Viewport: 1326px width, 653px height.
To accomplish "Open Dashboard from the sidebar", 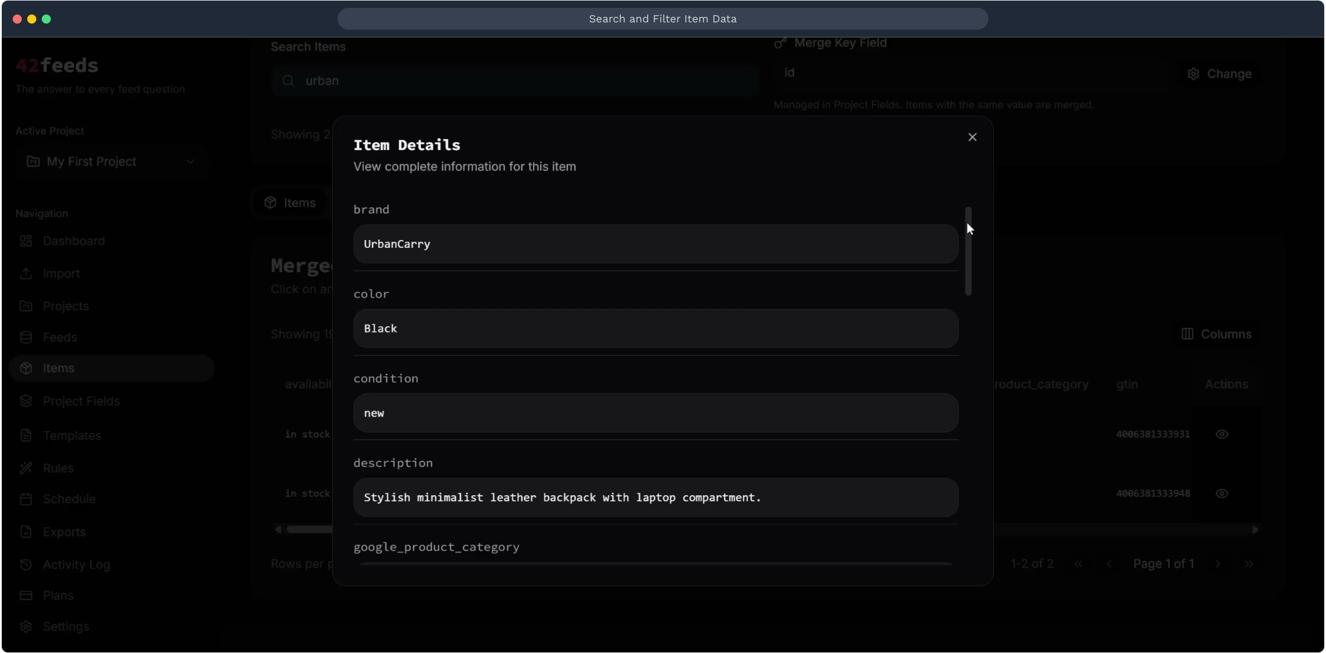I will 73,241.
